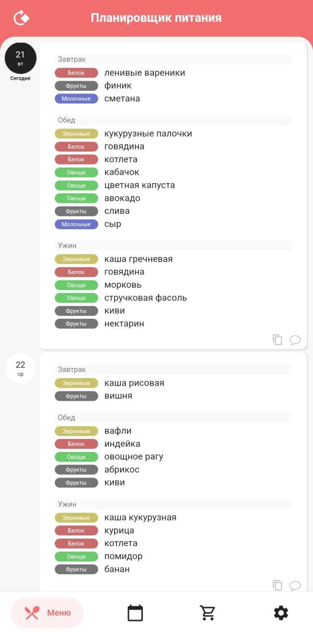Select the Меню tab
Screen dimensions: 313x633
47,613
